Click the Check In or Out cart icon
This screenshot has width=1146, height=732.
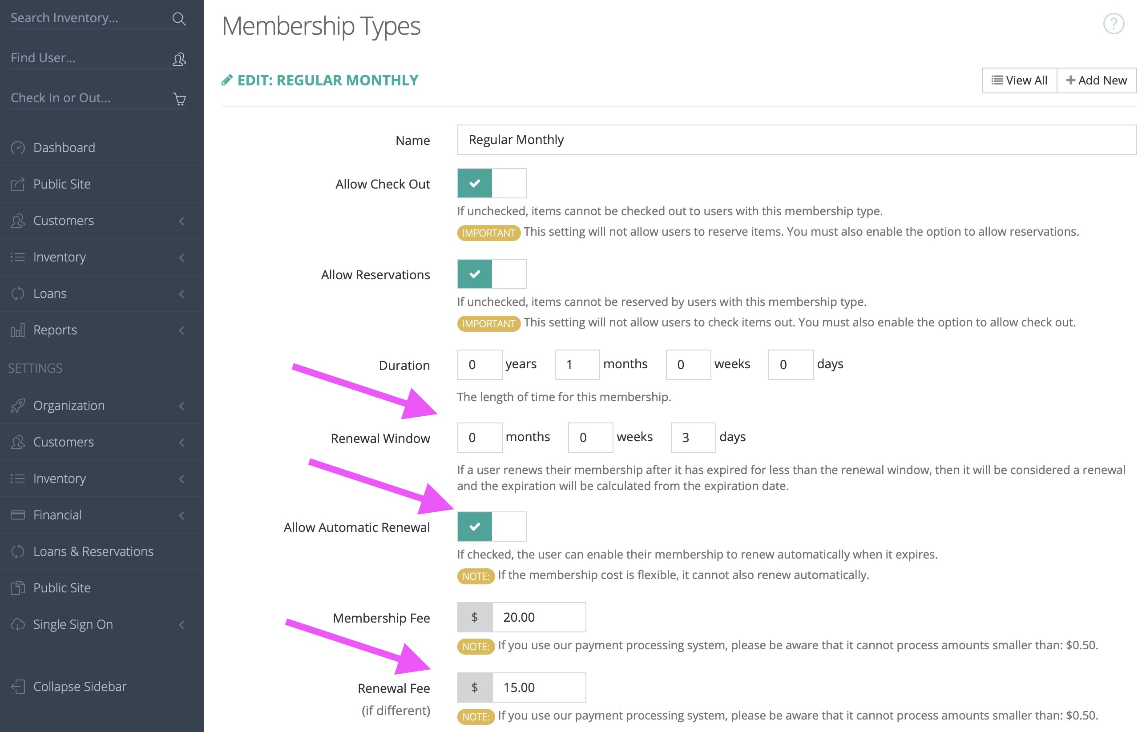[179, 99]
